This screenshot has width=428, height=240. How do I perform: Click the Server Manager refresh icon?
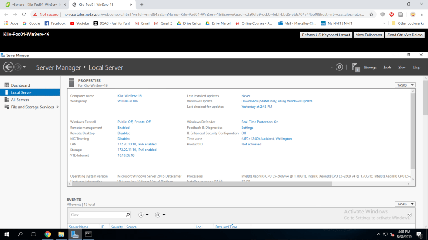tap(339, 67)
